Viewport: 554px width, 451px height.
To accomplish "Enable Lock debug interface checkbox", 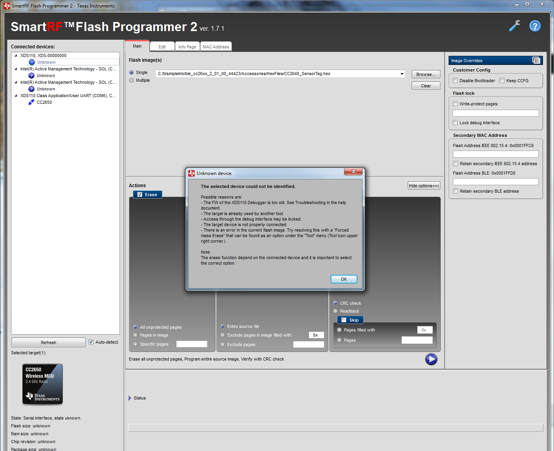I will [x=455, y=123].
